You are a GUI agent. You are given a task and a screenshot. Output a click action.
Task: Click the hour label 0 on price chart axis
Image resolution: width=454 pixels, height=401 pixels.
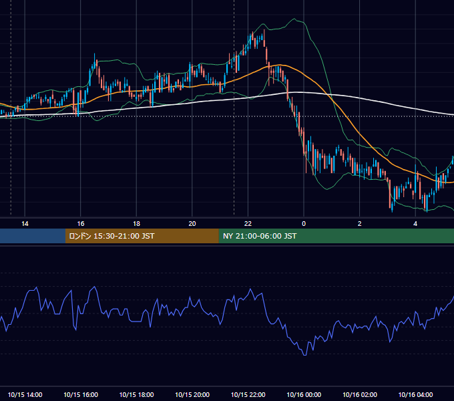click(x=304, y=224)
